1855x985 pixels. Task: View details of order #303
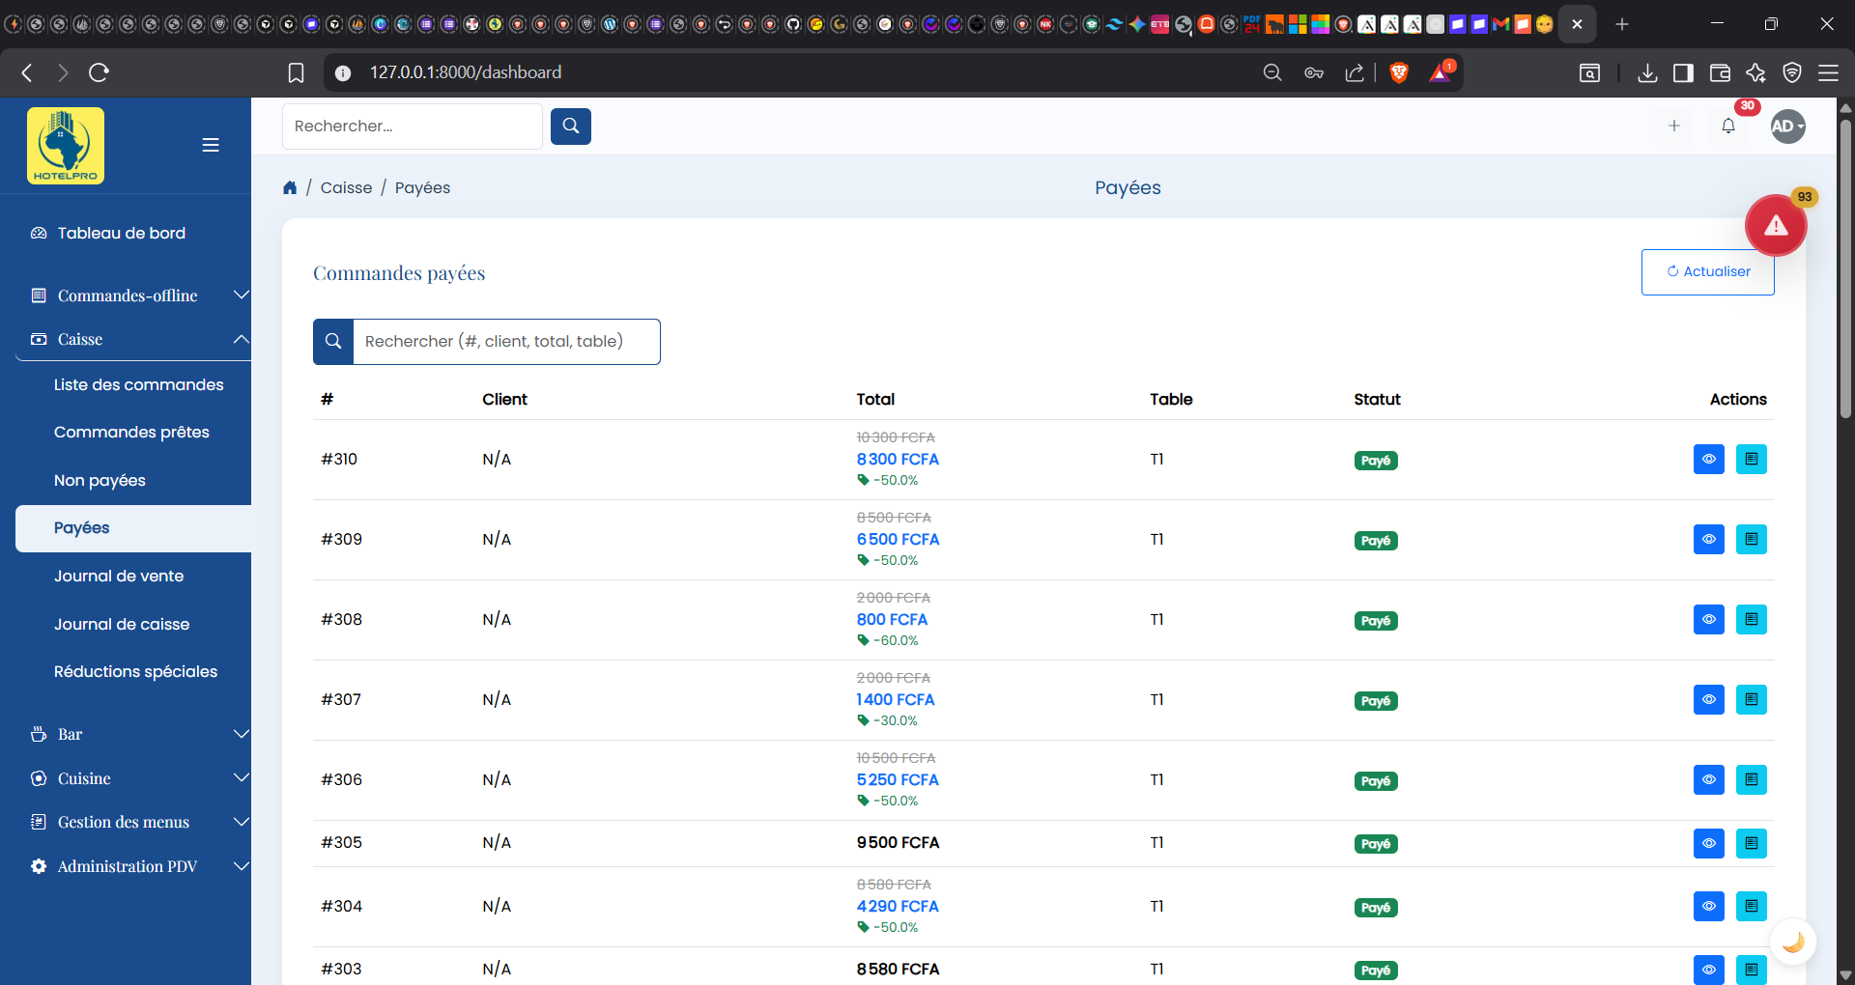(1709, 969)
